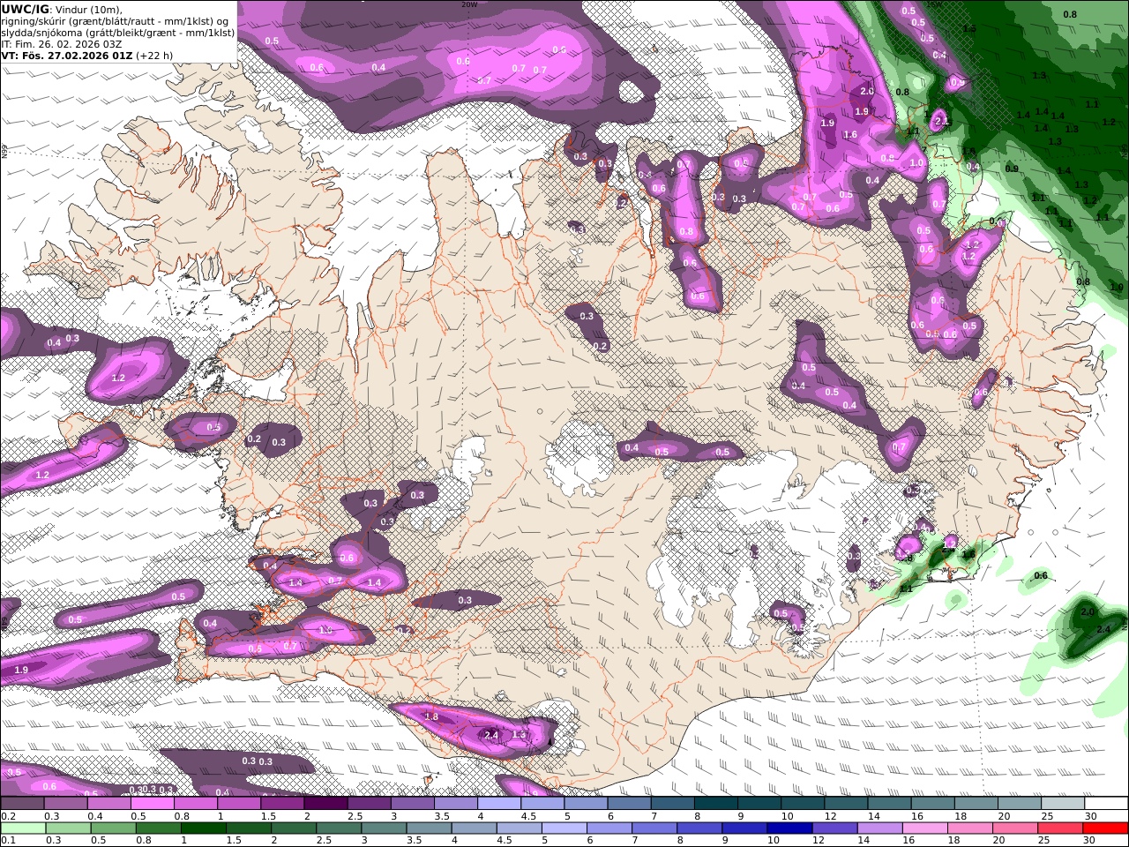Pick the light grey upper swatch between 25 and 30
Image resolution: width=1129 pixels, height=847 pixels.
tap(1061, 804)
